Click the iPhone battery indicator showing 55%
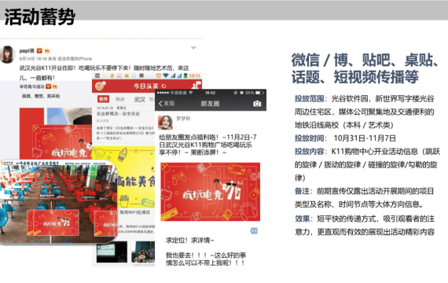448x283 pixels. click(x=255, y=93)
